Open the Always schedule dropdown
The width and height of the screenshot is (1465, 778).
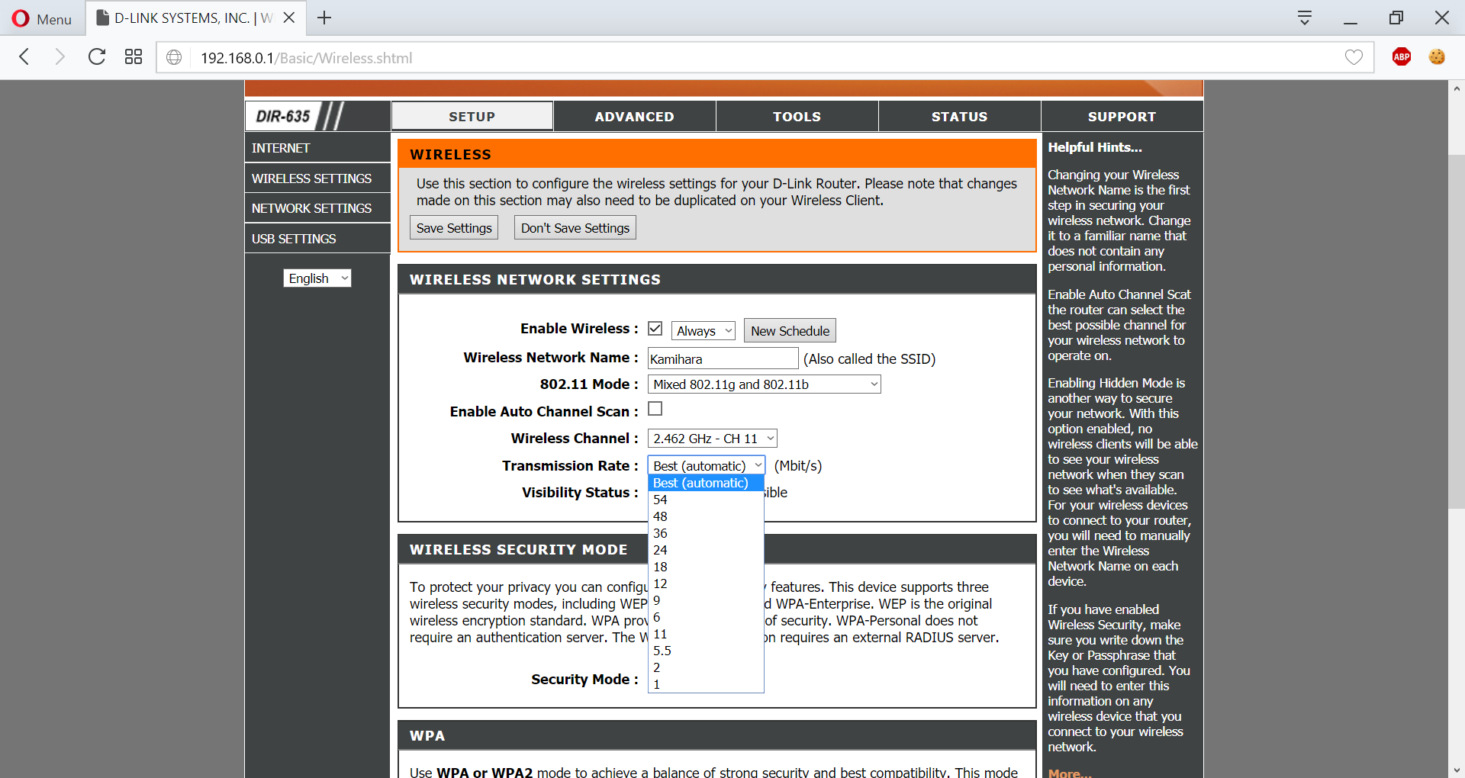point(704,331)
